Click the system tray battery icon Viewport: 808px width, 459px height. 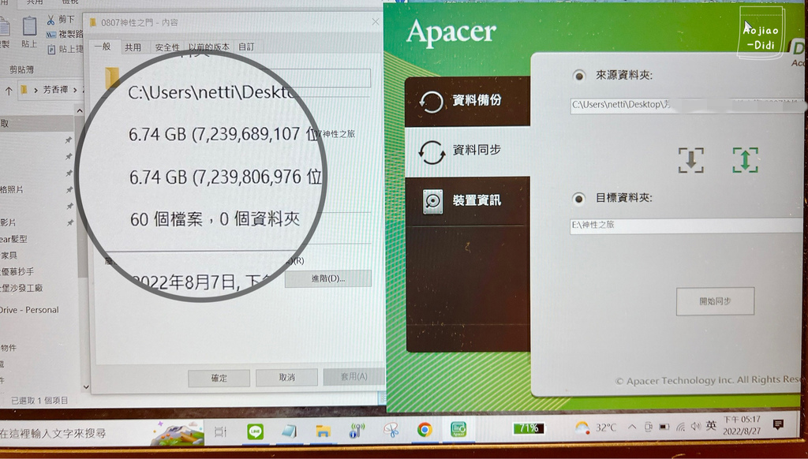(664, 427)
